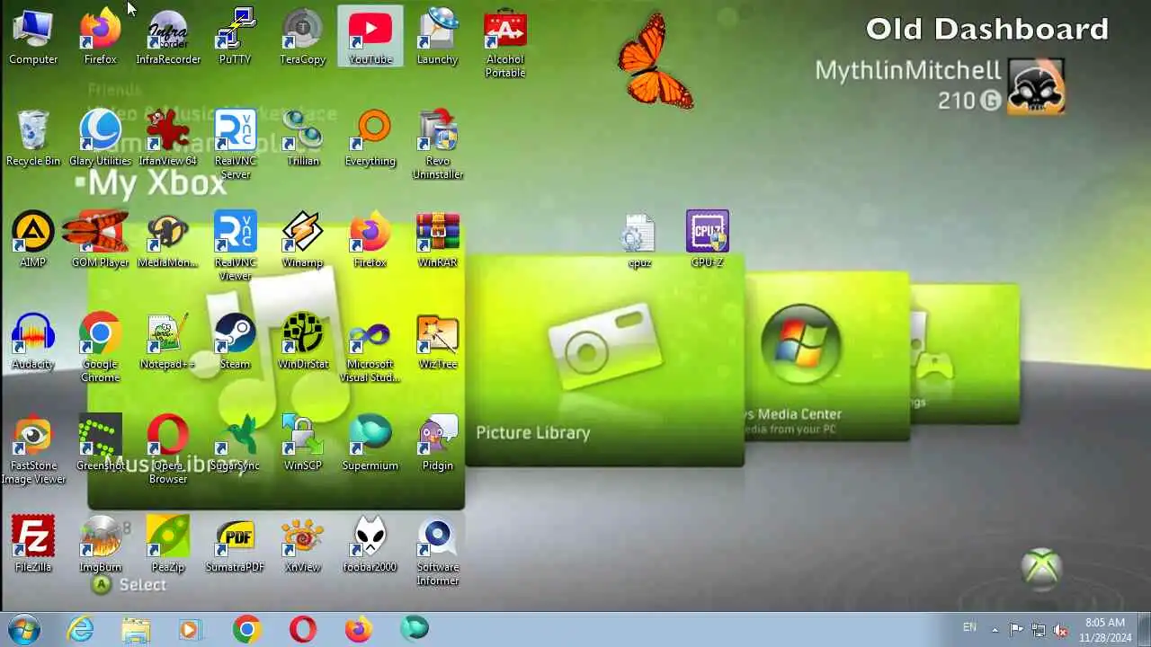Click the EN language indicator
The width and height of the screenshot is (1151, 647).
click(969, 627)
